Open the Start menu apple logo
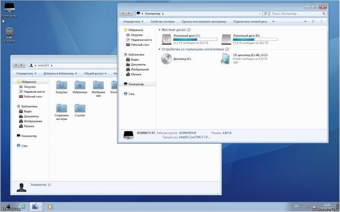Viewport: 340px width, 212px height. 8,207
